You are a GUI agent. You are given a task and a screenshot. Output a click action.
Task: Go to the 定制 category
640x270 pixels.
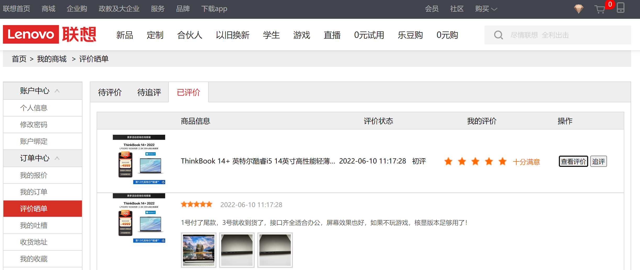pos(155,35)
